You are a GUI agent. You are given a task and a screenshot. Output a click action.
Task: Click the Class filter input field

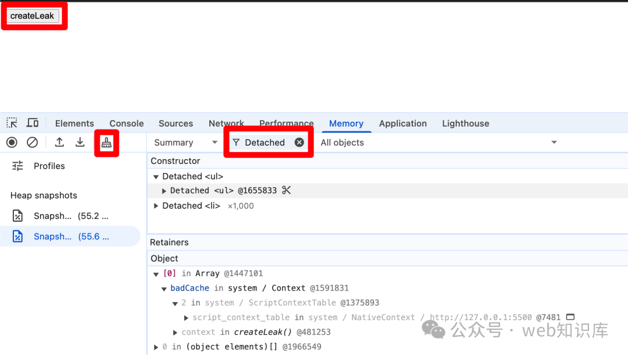[x=265, y=142]
